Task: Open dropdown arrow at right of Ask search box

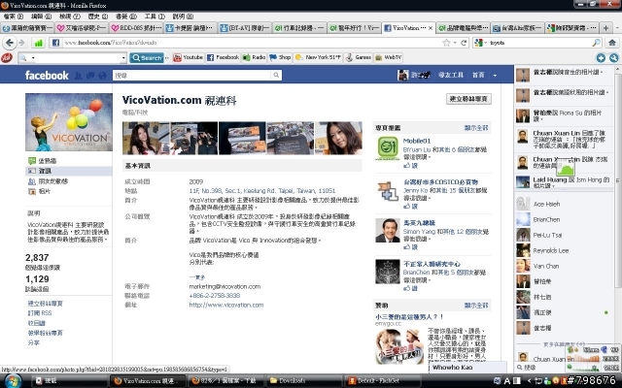Action: tap(123, 58)
